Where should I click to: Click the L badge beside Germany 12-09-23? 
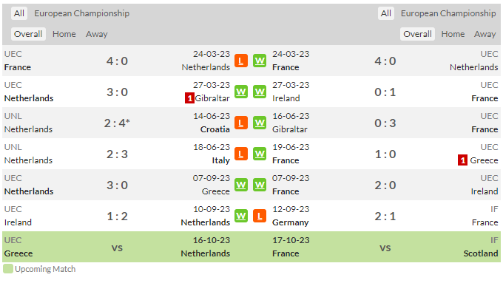(x=260, y=216)
